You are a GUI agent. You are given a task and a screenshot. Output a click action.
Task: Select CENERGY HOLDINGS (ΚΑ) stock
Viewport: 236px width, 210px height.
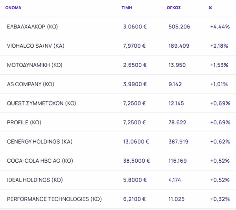(40, 142)
